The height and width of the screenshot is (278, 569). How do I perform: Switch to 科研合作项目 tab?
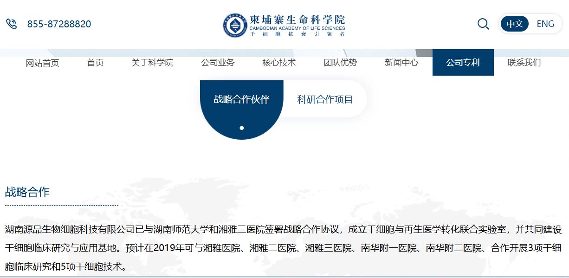325,99
